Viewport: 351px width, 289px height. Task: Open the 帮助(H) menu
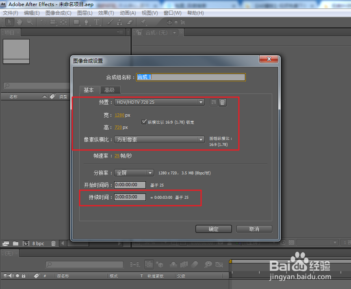(195, 13)
